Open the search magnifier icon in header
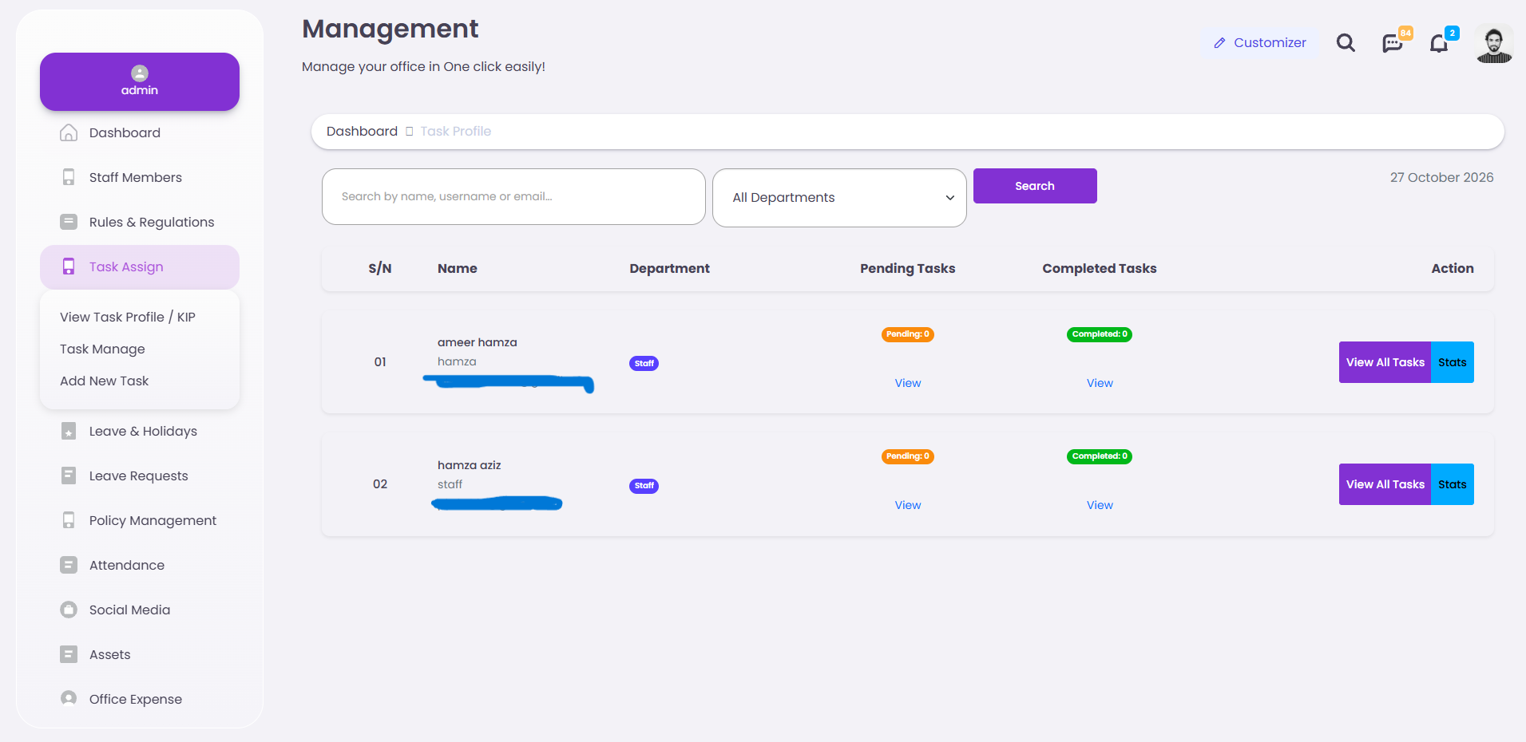This screenshot has width=1526, height=742. 1346,43
